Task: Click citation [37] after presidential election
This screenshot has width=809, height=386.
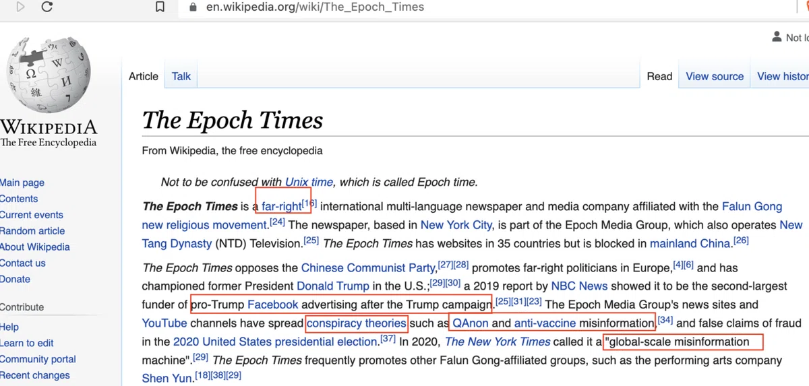Action: (x=388, y=338)
